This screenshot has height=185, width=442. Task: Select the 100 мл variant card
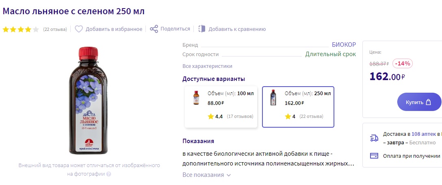coord(221,107)
